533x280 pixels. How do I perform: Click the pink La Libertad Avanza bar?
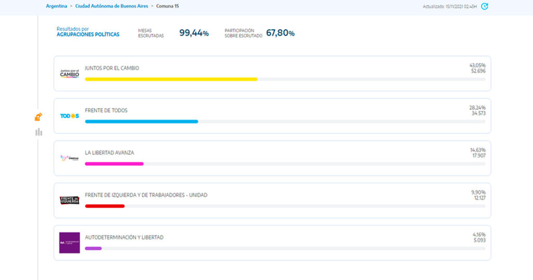pyautogui.click(x=114, y=164)
